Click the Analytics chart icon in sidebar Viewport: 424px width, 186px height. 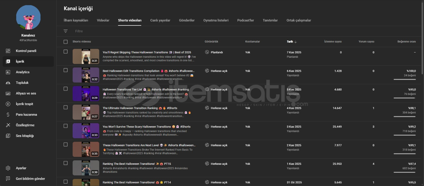tap(8, 72)
